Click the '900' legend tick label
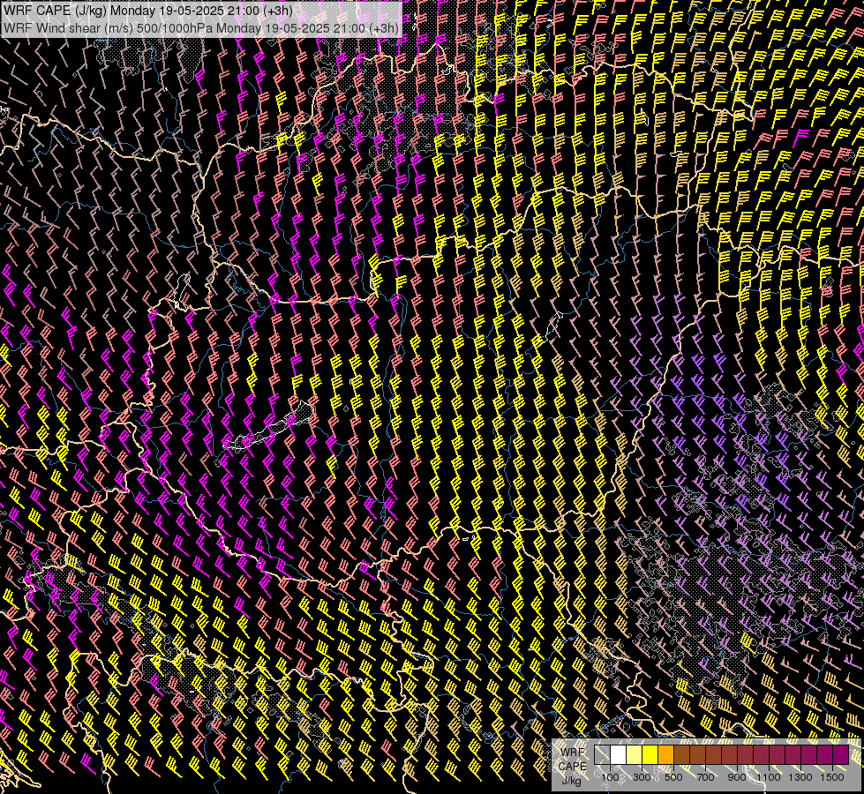The width and height of the screenshot is (864, 794). (737, 777)
